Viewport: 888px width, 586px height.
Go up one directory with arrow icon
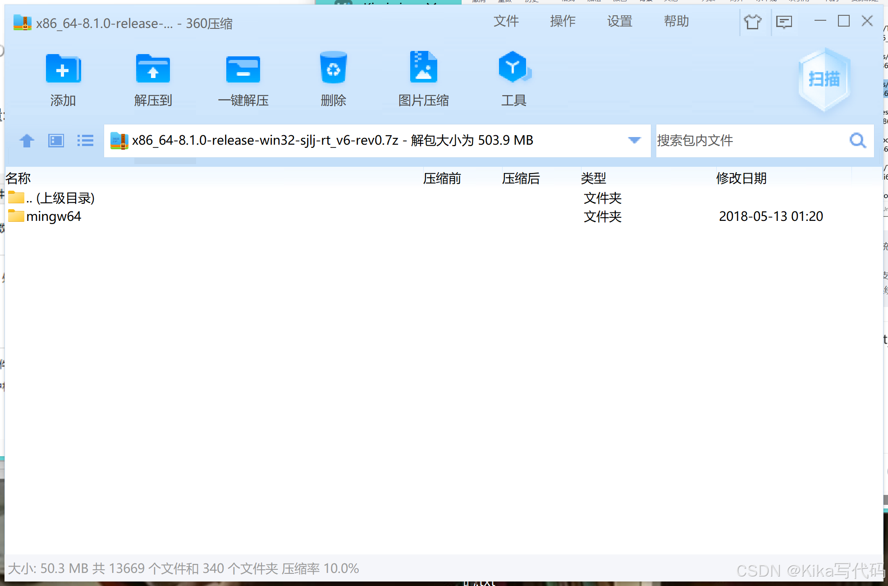point(27,141)
